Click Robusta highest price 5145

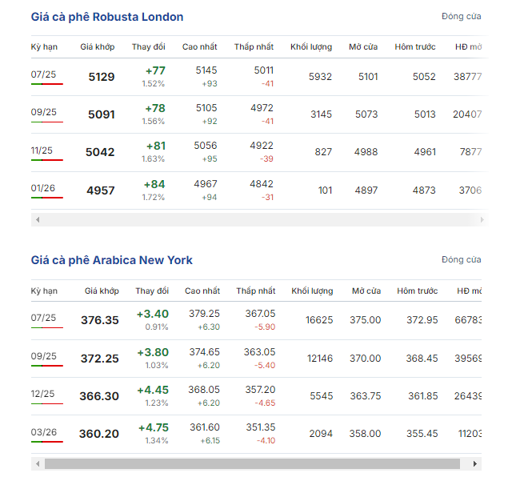pos(206,70)
